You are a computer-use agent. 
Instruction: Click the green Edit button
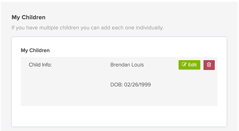point(189,65)
